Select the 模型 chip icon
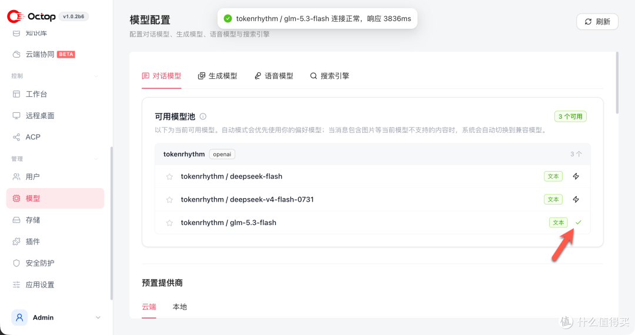This screenshot has width=635, height=335. coord(16,198)
